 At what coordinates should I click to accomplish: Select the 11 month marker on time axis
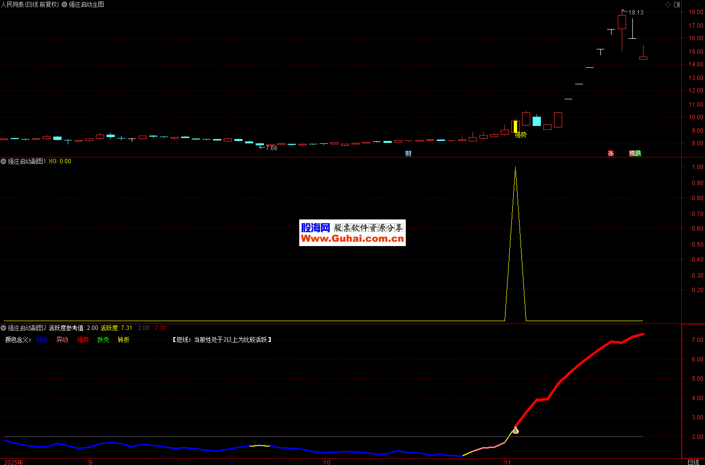tap(507, 462)
